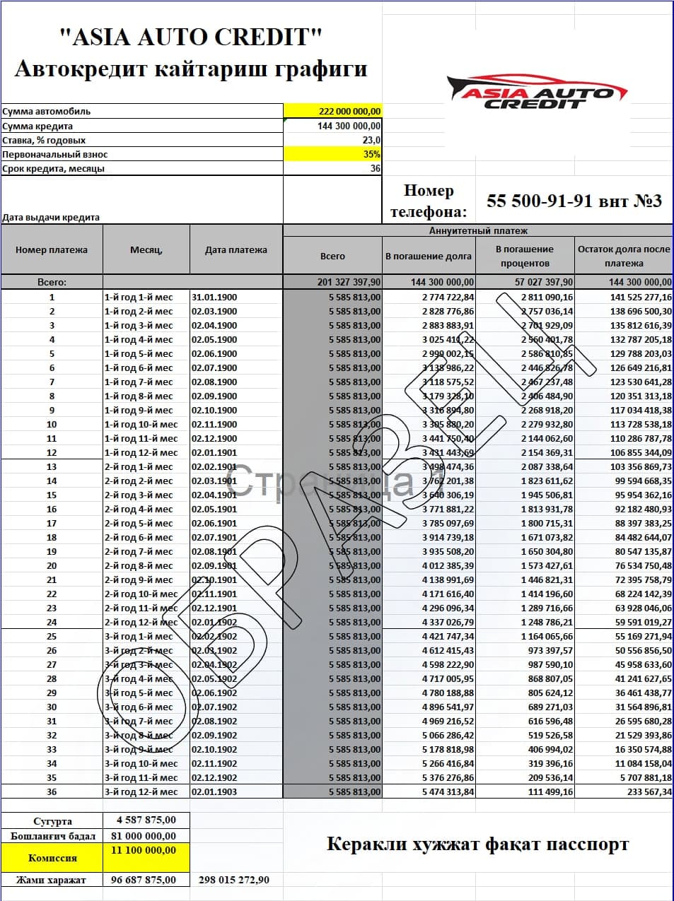Click interest cell 2 811 090,16
Viewport: 674px width, 901px height.
(x=525, y=297)
